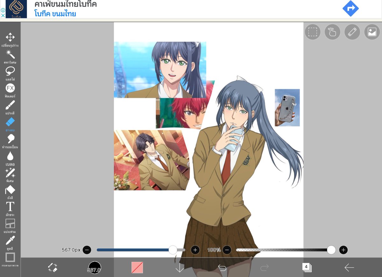382x277 pixels.
Task: Click the opacity slider handle
Action: point(331,250)
